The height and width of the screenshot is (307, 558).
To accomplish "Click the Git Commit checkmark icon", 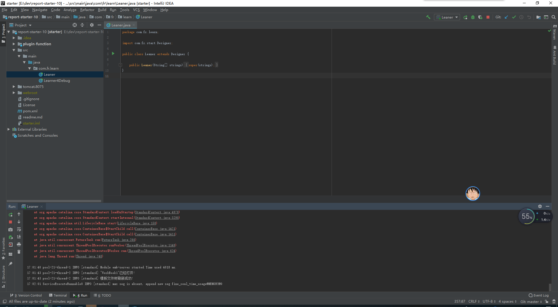I will 514,17.
